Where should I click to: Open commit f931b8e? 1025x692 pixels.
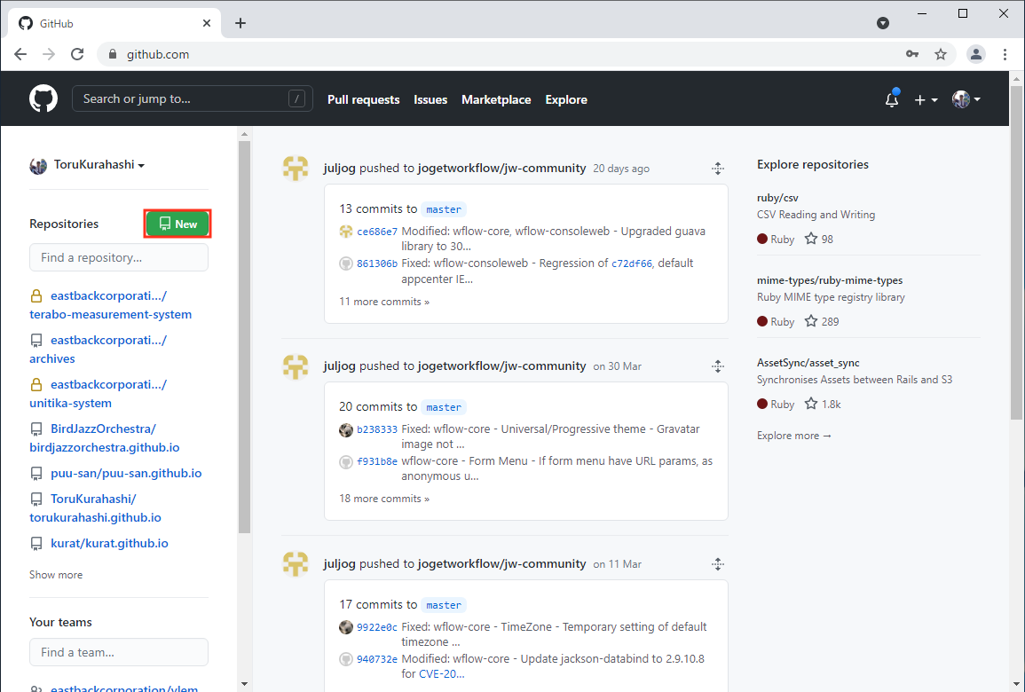(x=377, y=461)
